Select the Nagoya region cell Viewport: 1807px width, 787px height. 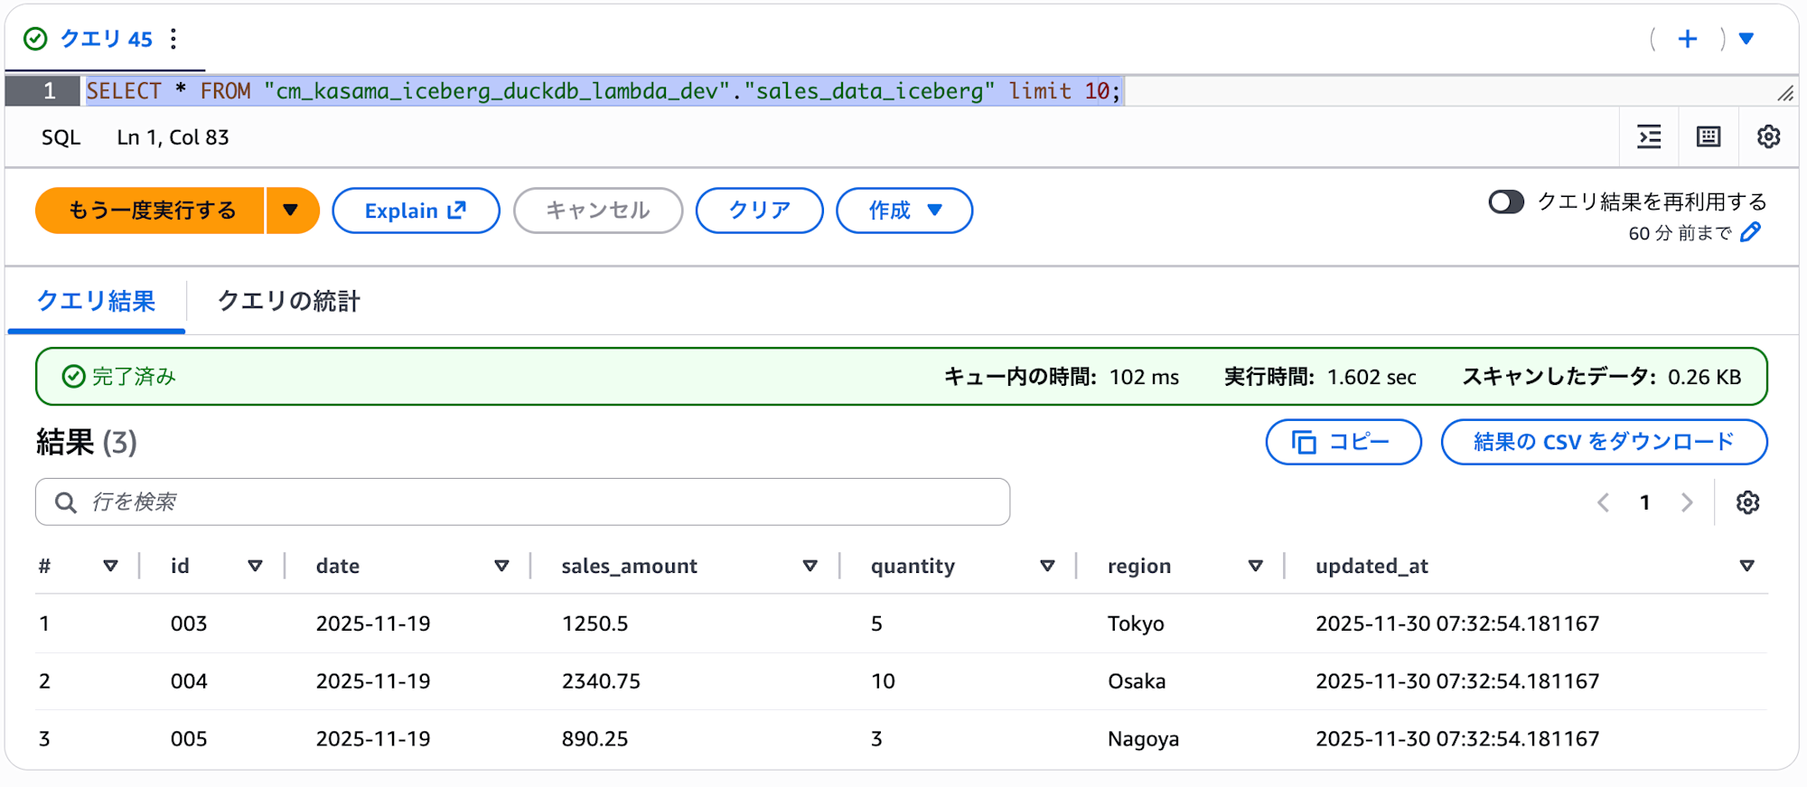1143,739
